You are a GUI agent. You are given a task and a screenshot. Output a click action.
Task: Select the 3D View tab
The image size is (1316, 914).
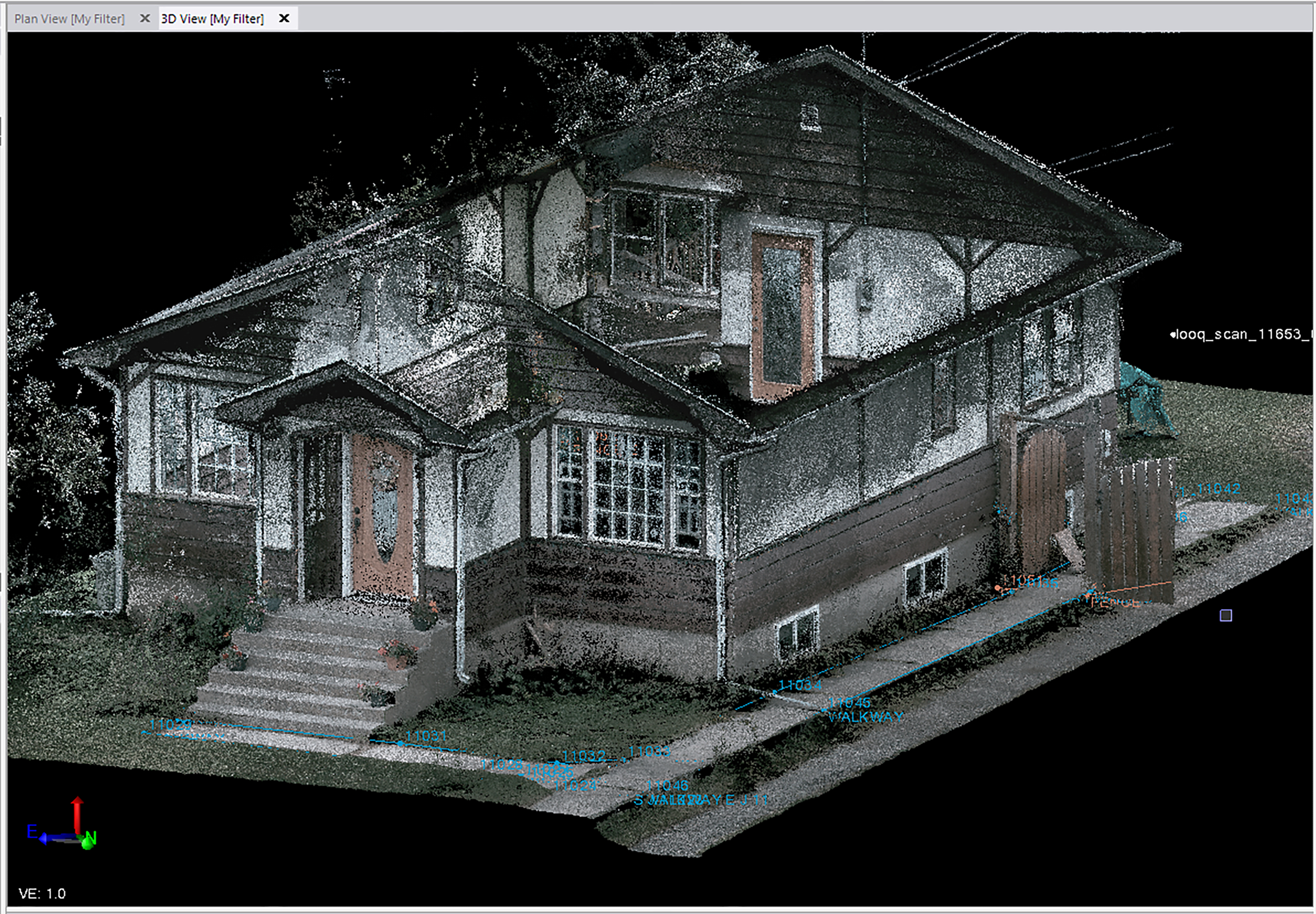point(212,19)
